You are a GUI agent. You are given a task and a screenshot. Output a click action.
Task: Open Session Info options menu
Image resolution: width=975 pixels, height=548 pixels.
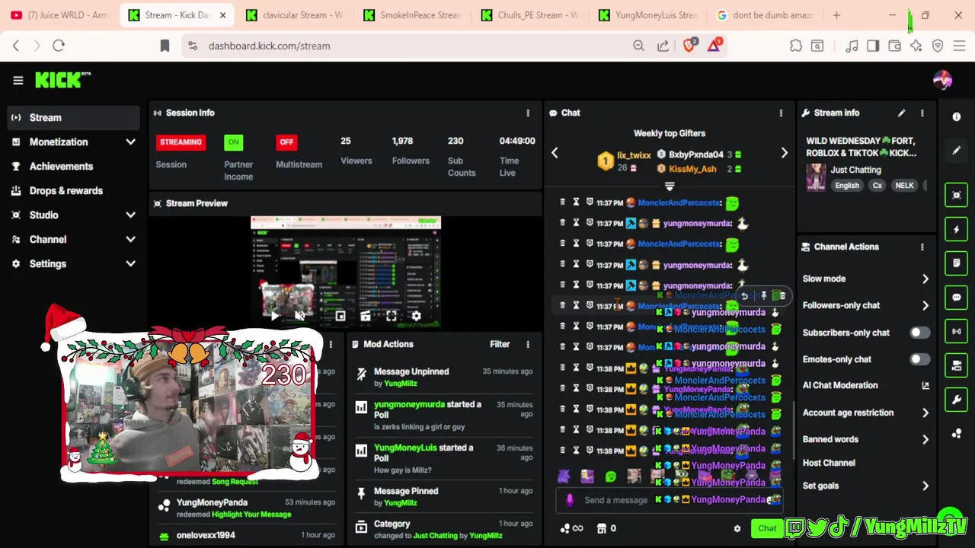coord(528,113)
